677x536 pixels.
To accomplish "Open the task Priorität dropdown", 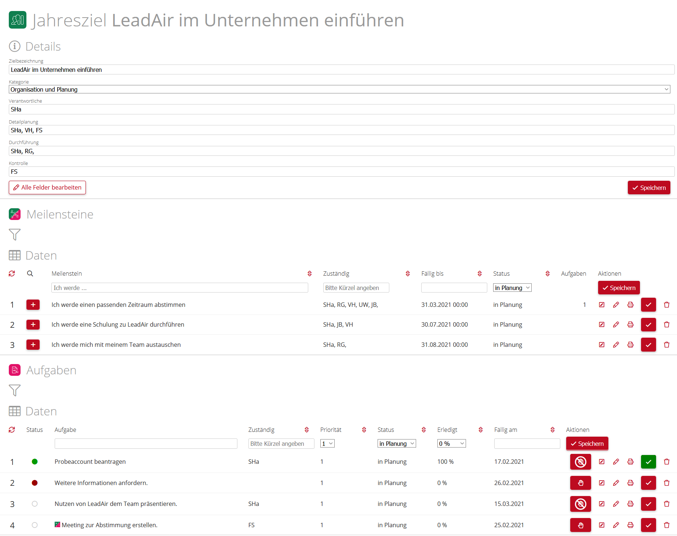I will 327,444.
